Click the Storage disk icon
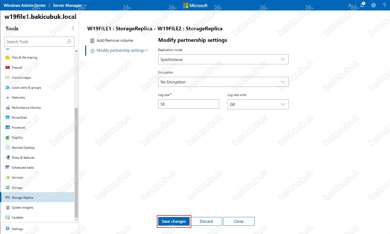 click(8, 188)
